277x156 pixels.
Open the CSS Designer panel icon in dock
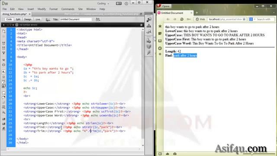tap(149, 41)
